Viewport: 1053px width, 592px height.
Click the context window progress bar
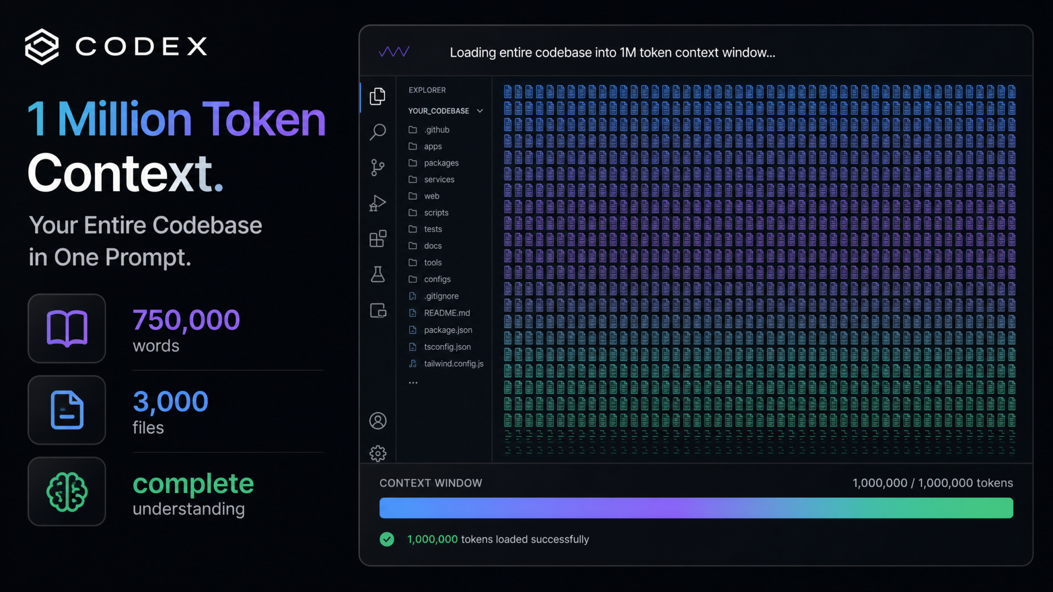pos(696,508)
